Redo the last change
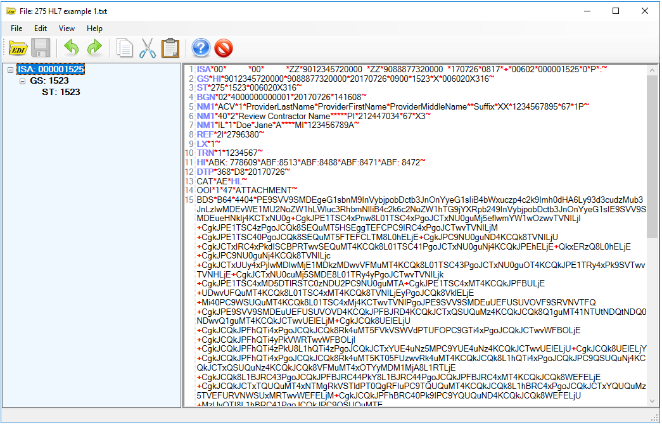The height and width of the screenshot is (427, 662). click(x=94, y=48)
